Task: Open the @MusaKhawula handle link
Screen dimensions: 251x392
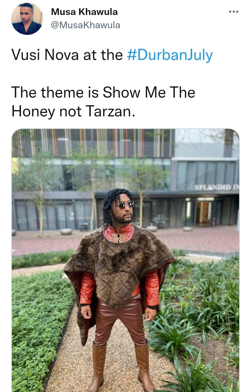Action: pos(85,25)
